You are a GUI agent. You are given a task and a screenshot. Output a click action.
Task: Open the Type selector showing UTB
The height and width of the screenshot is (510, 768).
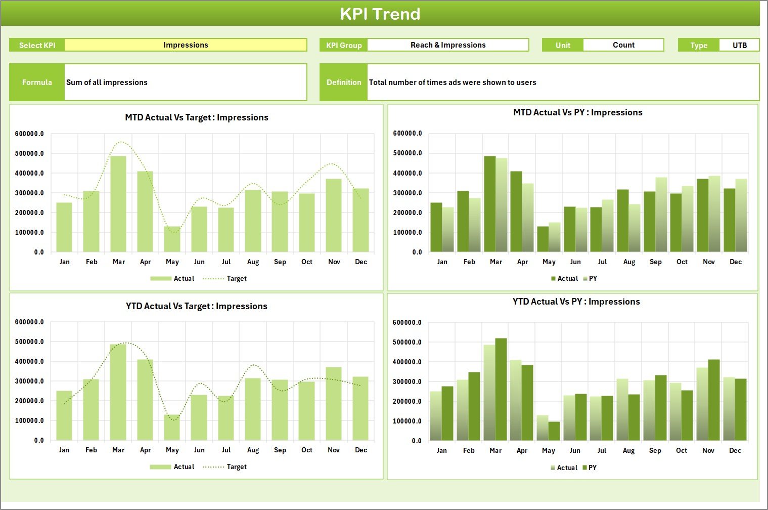pyautogui.click(x=739, y=45)
